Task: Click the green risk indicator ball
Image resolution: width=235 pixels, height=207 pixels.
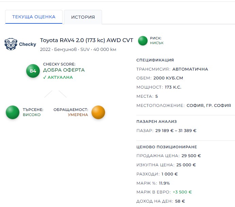Action: click(143, 41)
